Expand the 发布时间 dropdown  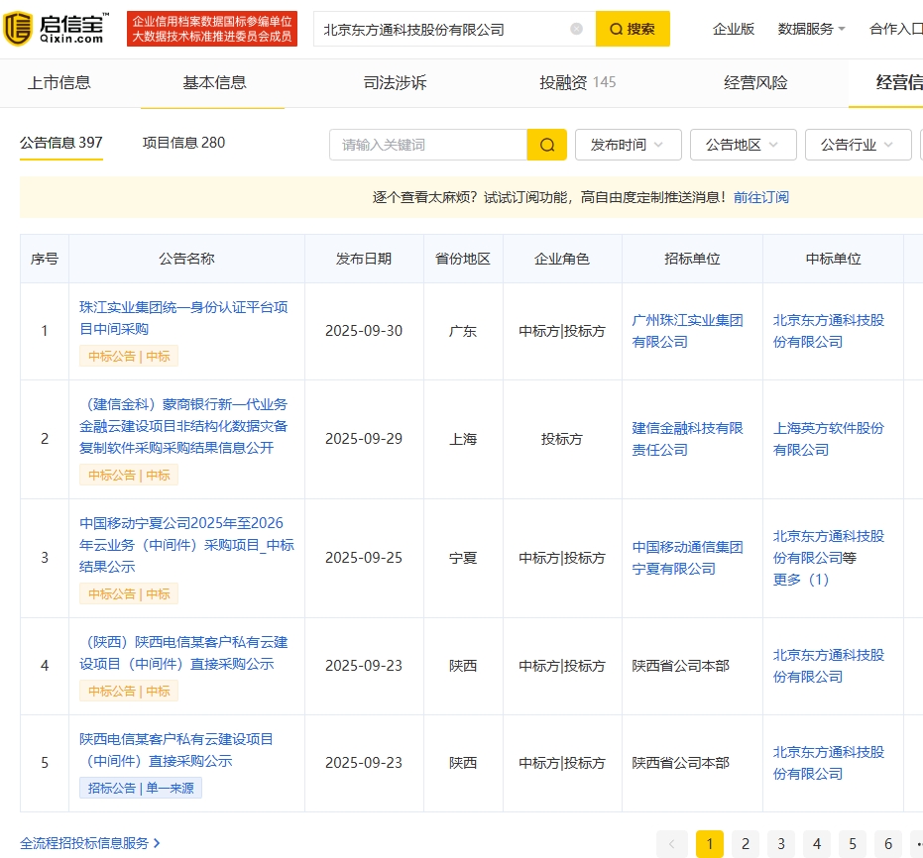628,145
